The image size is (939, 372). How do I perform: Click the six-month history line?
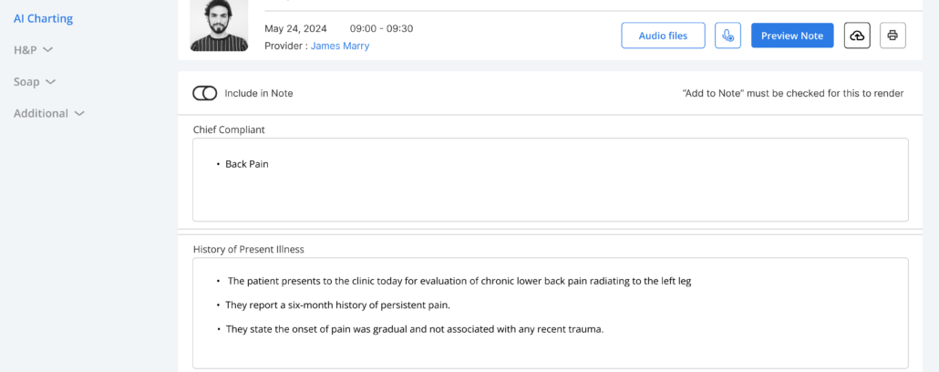pyautogui.click(x=337, y=305)
